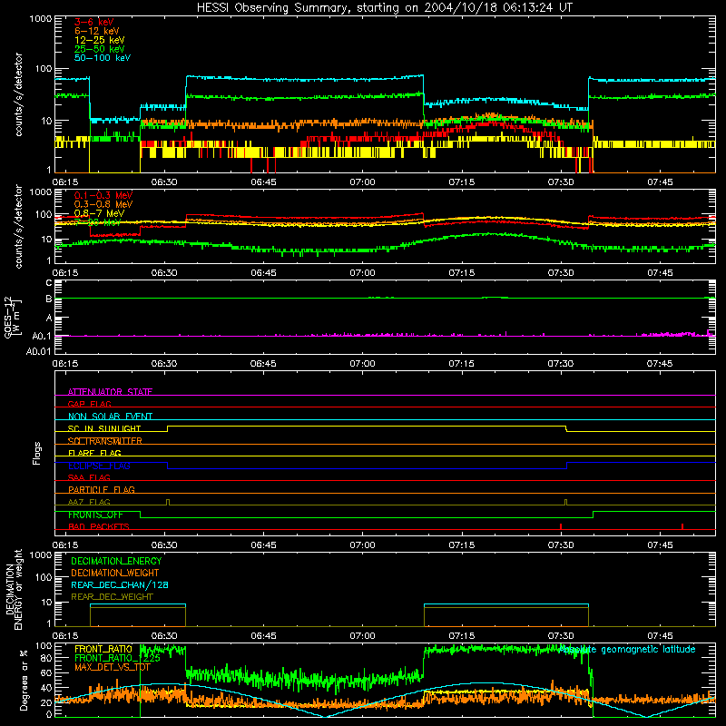
Task: Click the MAX_DET_VS_TOT legend entry
Action: tap(112, 667)
